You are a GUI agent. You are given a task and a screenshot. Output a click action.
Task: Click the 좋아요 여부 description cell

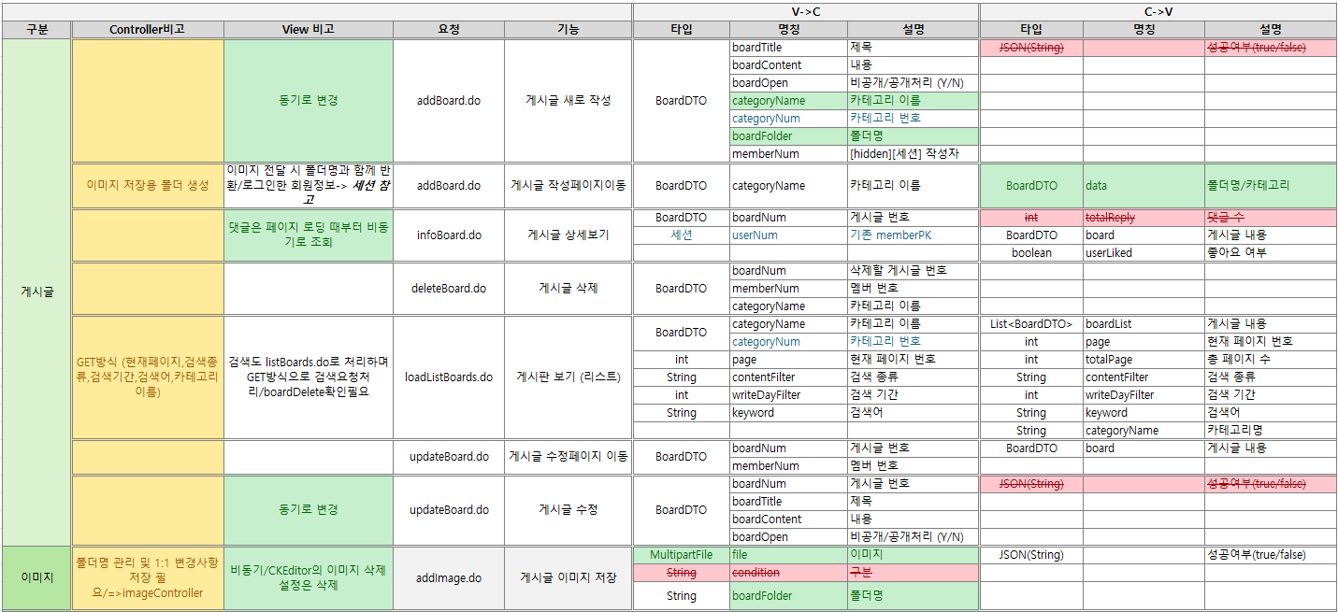[1270, 253]
